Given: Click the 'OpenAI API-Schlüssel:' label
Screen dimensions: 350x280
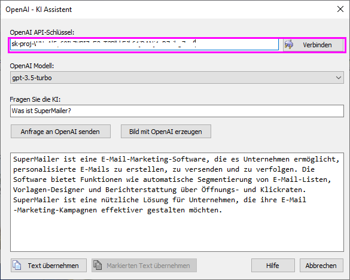Looking at the screenshot, I should (42, 32).
